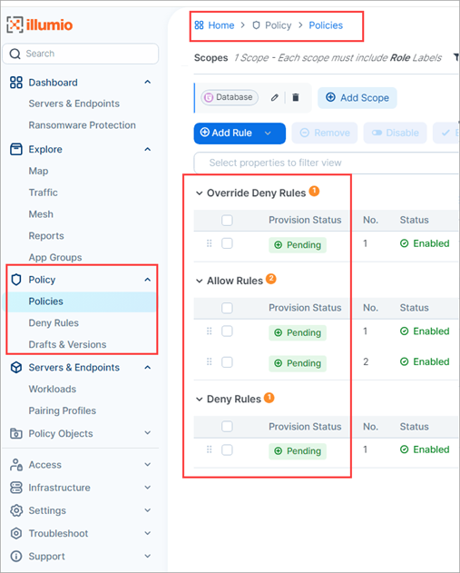Open Deny Rules in the Policy menu
Screen dimensions: 460x573
(x=54, y=323)
